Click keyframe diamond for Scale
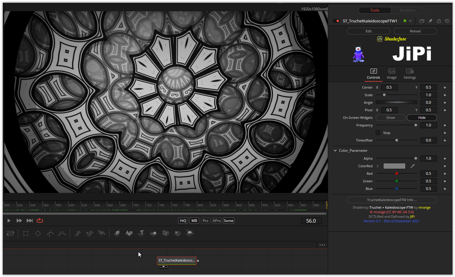Image resolution: width=455 pixels, height=277 pixels. point(445,95)
